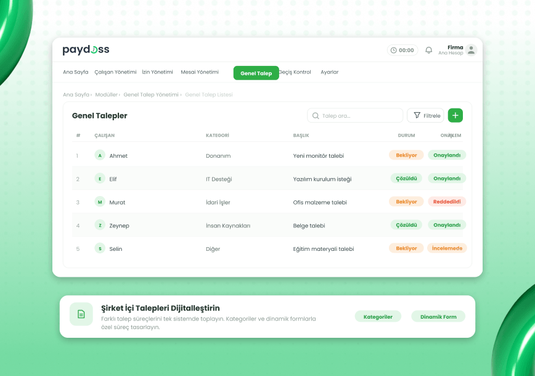Viewport: 535px width, 376px height.
Task: Click Diğer category cell
Action: pyautogui.click(x=213, y=249)
